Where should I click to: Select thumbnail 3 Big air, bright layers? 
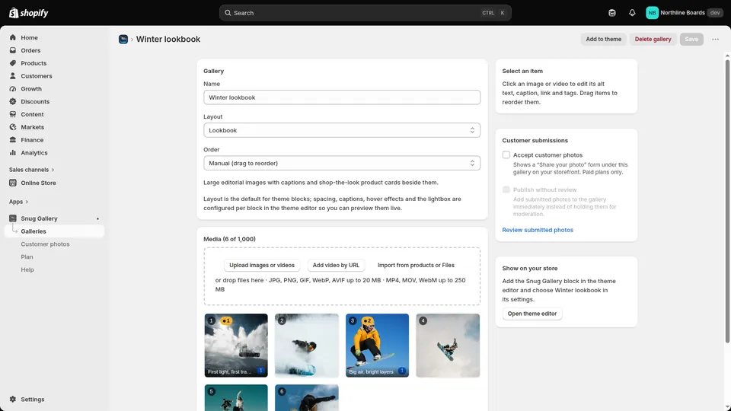pos(377,346)
